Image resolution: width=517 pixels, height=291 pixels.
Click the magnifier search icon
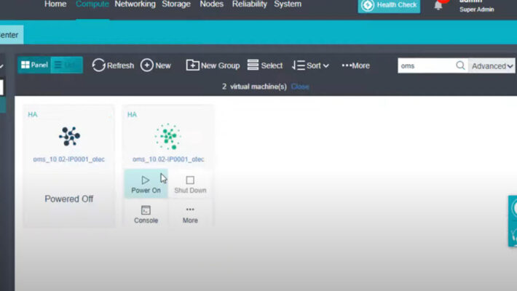pyautogui.click(x=461, y=65)
